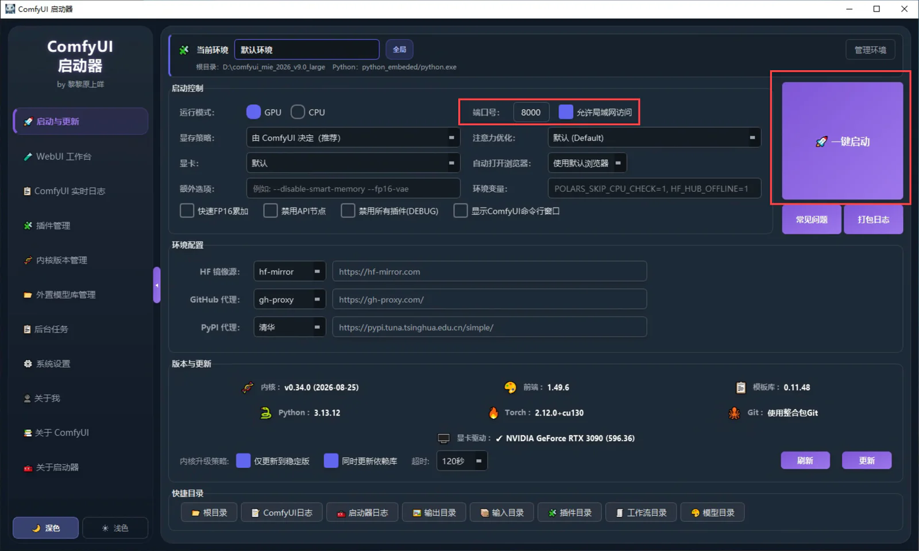Screen dimensions: 919x551
Task: Enable 显示ComfyUI命令行窗口 checkbox
Action: pos(461,211)
